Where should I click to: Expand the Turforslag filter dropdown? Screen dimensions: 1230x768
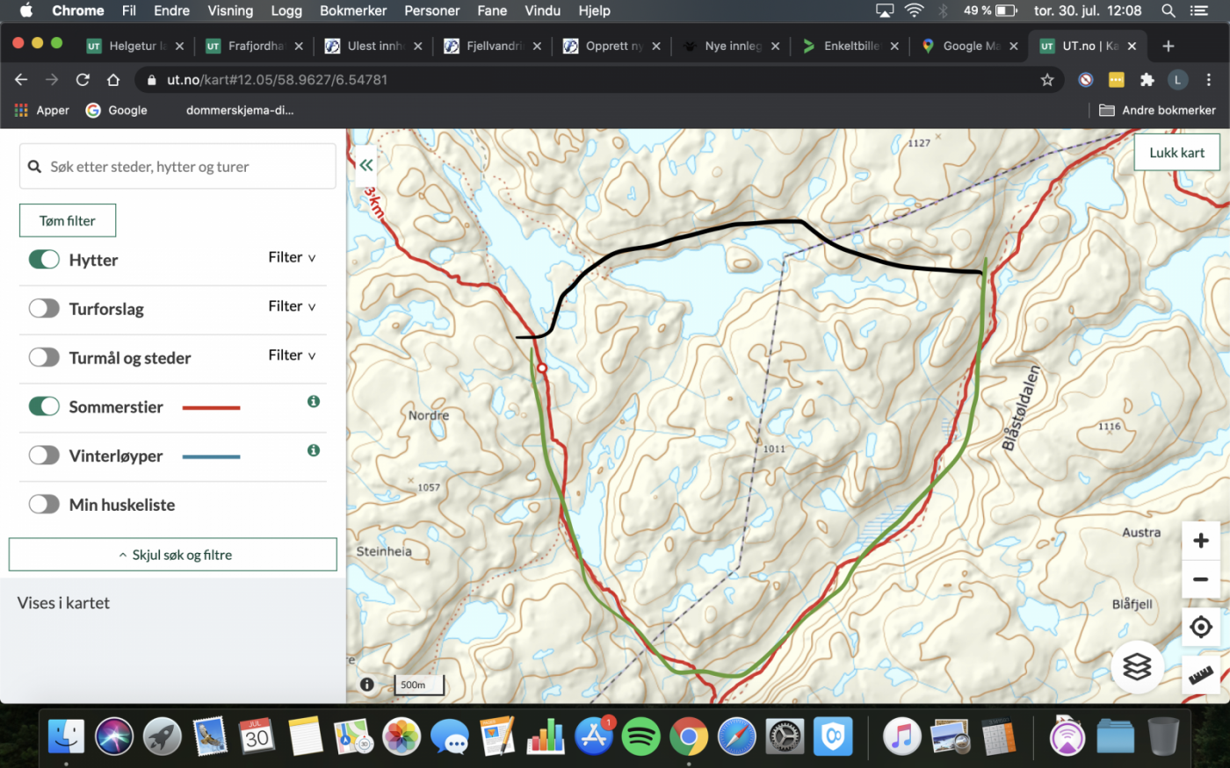click(x=292, y=306)
